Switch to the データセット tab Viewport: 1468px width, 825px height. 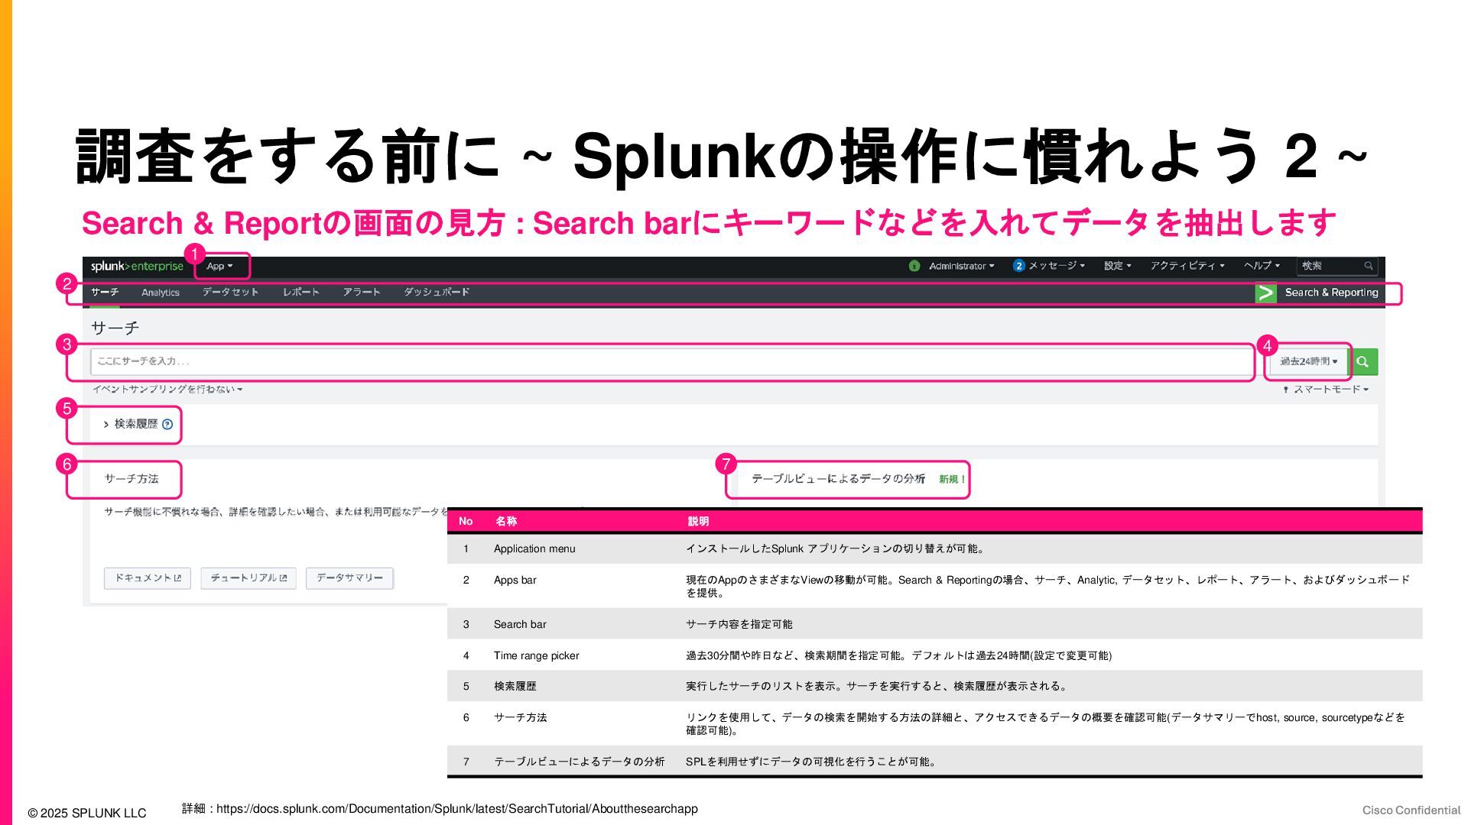pyautogui.click(x=230, y=293)
